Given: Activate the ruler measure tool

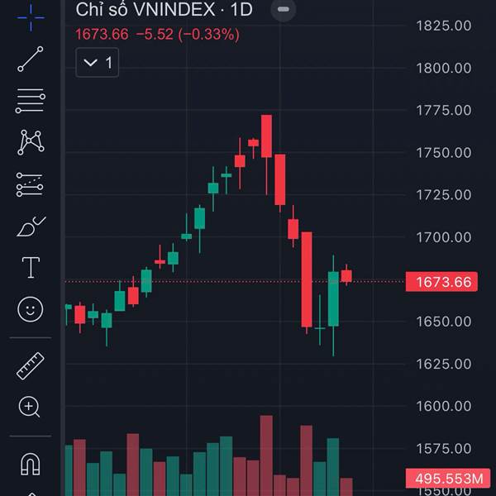Looking at the screenshot, I should point(31,365).
